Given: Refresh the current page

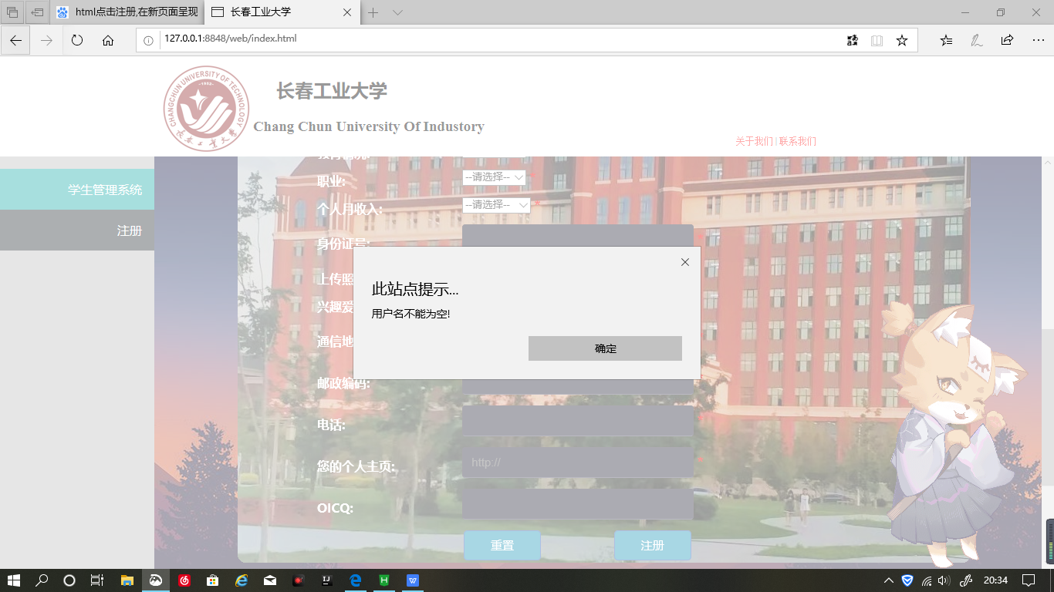Looking at the screenshot, I should tap(77, 40).
